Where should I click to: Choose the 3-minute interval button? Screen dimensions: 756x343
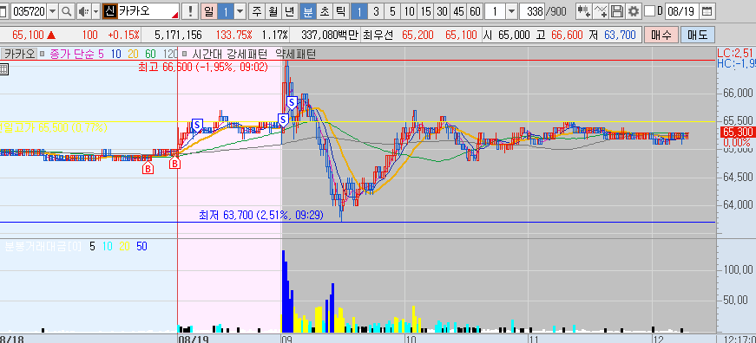pos(376,11)
